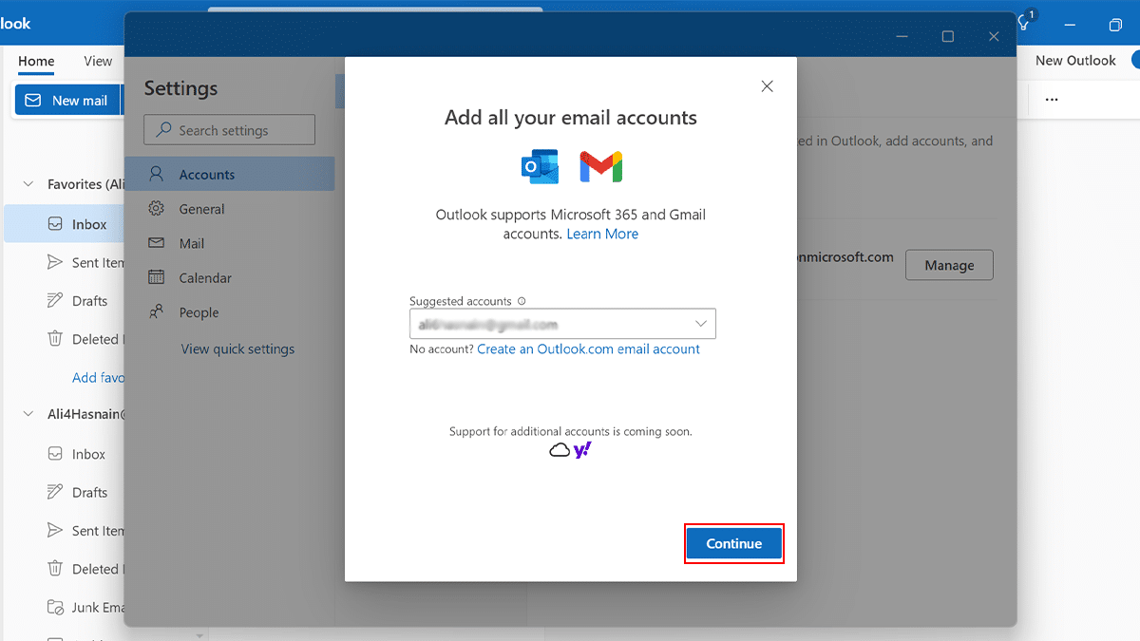Toggle the New Outlook switch

tap(1136, 60)
